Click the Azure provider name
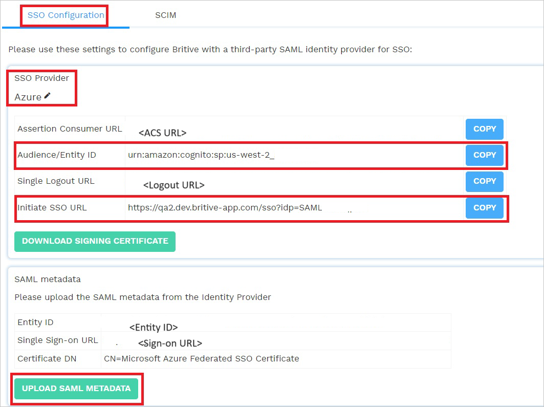The image size is (544, 407). (x=28, y=97)
